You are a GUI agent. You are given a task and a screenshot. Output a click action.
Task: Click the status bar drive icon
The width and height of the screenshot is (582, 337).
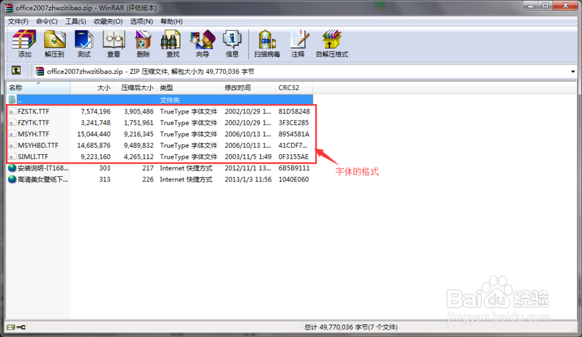tap(10, 327)
